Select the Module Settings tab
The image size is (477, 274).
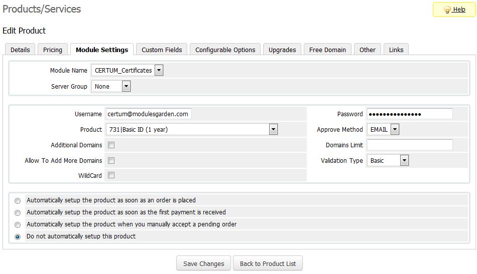[102, 50]
